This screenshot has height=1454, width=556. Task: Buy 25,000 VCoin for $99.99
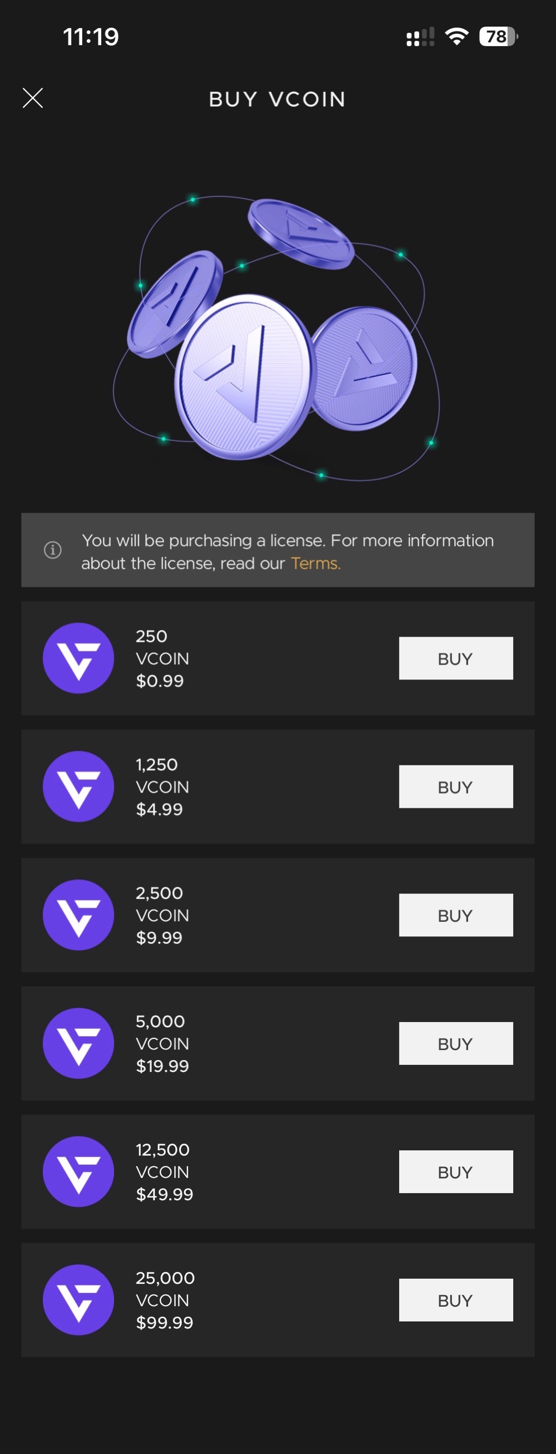pos(456,1300)
